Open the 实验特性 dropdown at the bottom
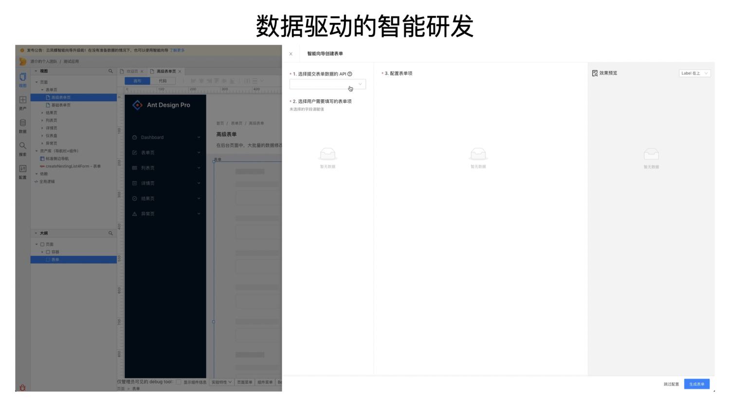The width and height of the screenshot is (730, 411). pos(222,382)
